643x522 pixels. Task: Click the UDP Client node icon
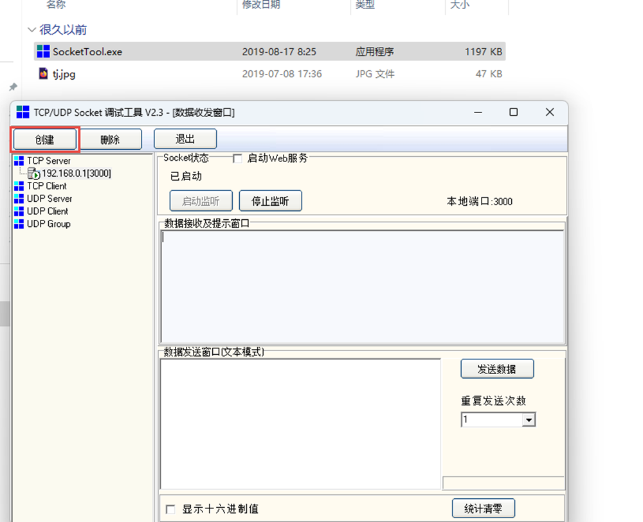19,211
